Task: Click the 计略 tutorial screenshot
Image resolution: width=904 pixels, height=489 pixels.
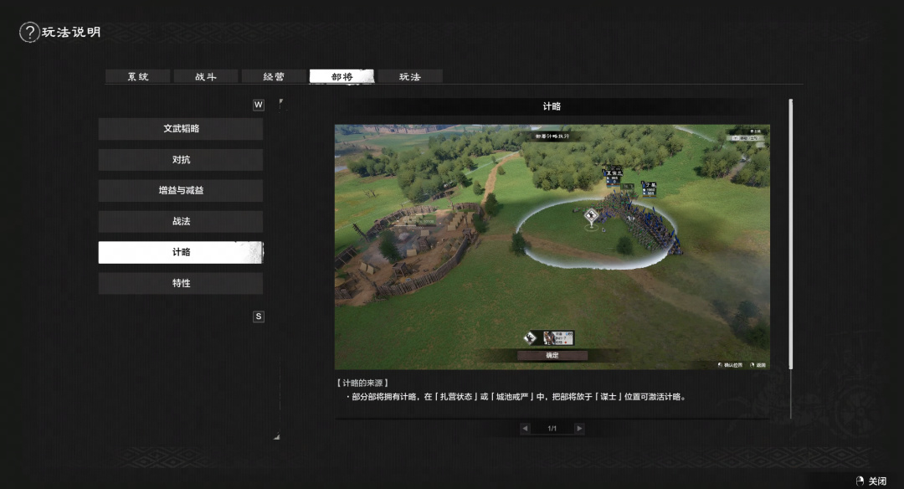Action: pos(552,247)
